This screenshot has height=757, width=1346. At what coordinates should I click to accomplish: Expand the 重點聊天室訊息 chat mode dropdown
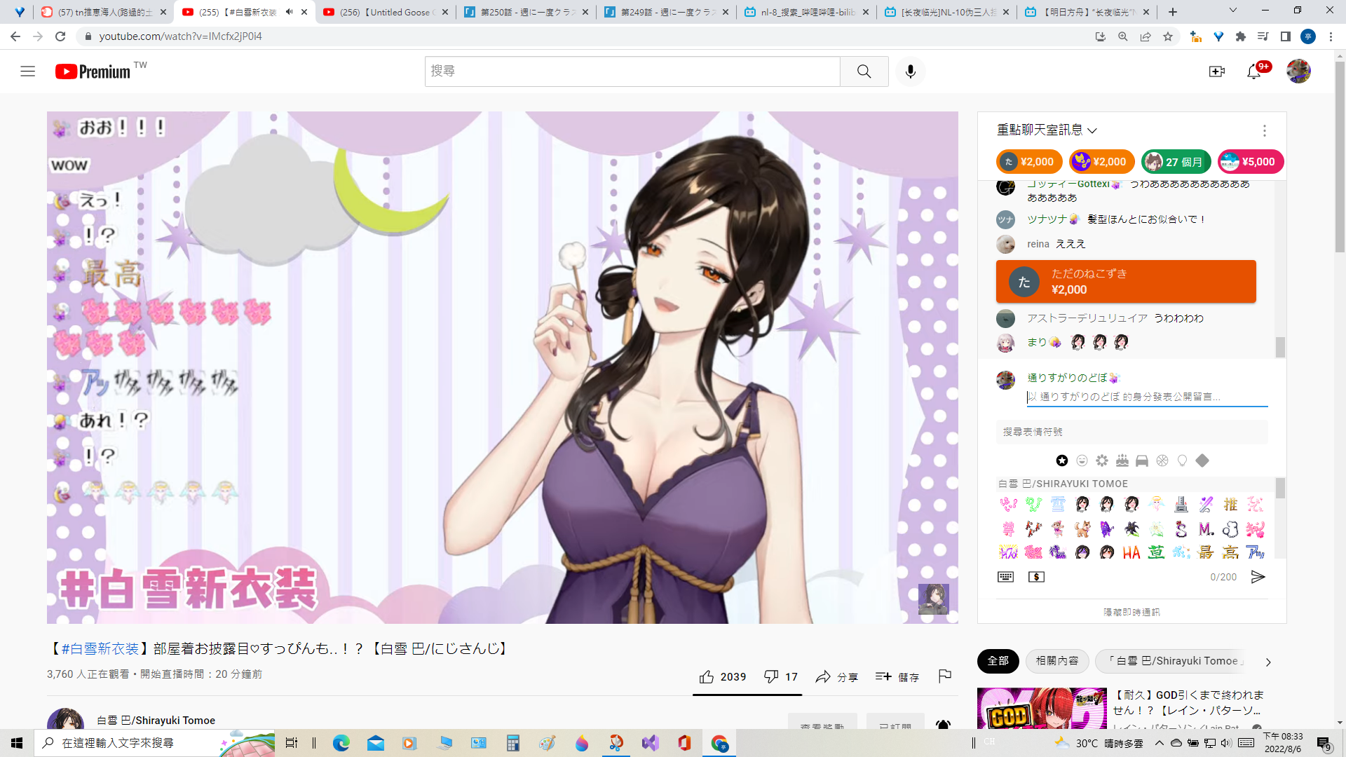(1047, 130)
